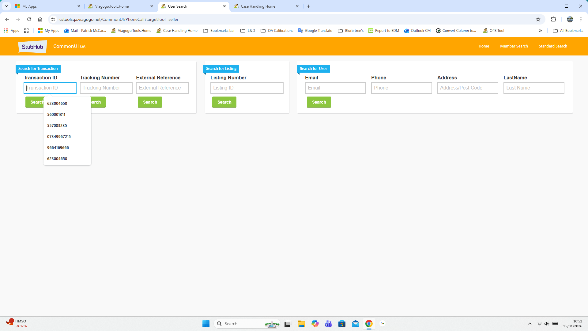Open the tab search dropdown arrow

pyautogui.click(x=6, y=6)
